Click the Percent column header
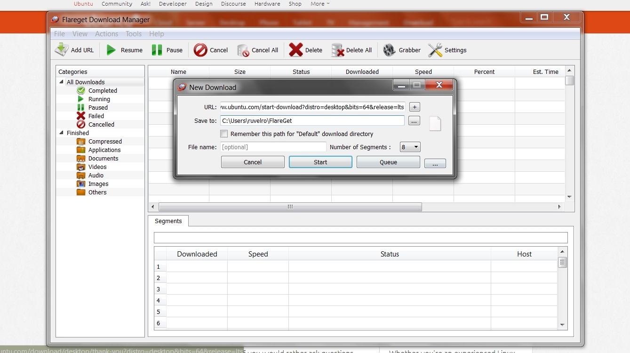The width and height of the screenshot is (630, 353). tap(485, 72)
